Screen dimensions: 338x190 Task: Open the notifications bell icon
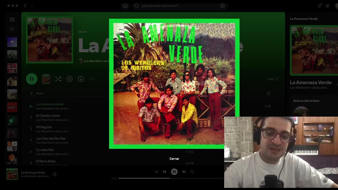click(x=319, y=6)
